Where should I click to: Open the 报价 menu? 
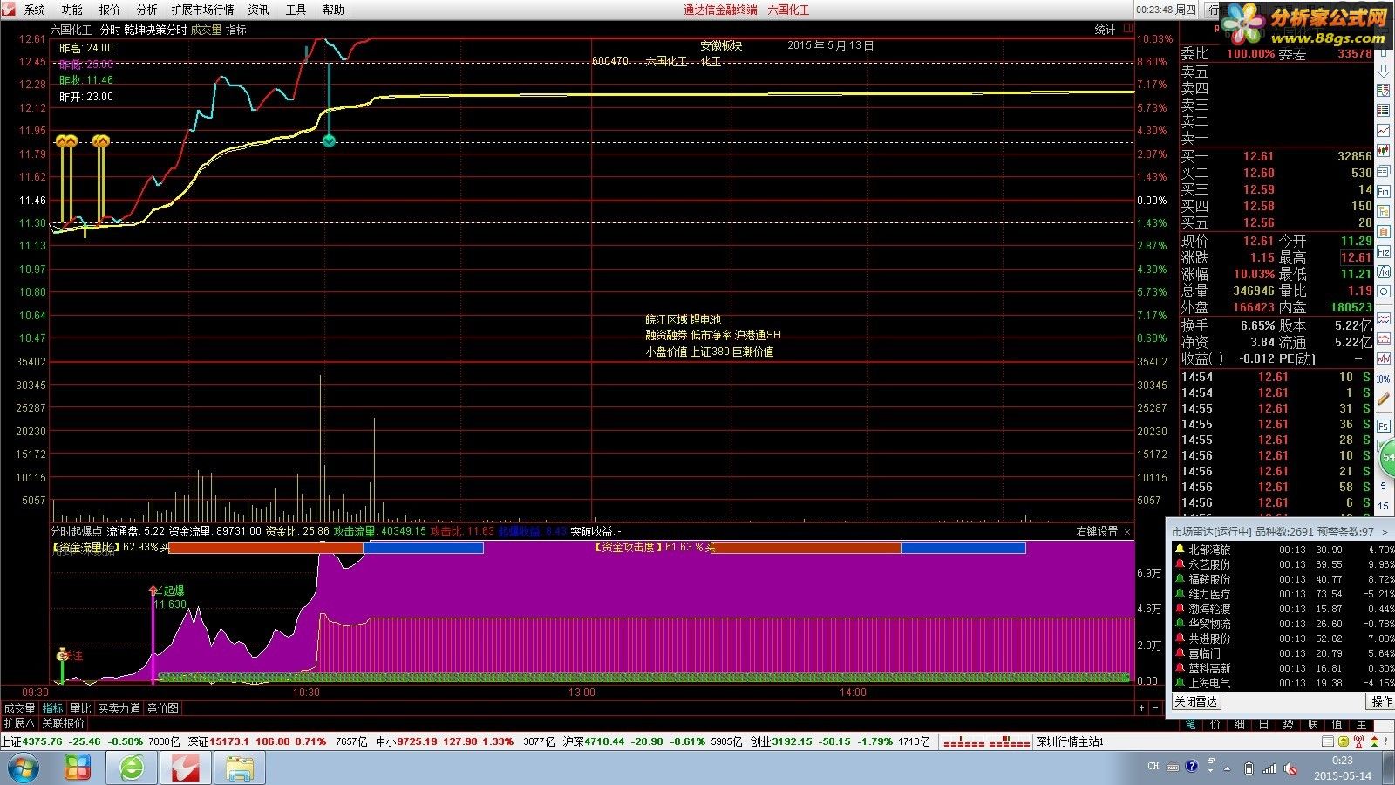(x=110, y=10)
